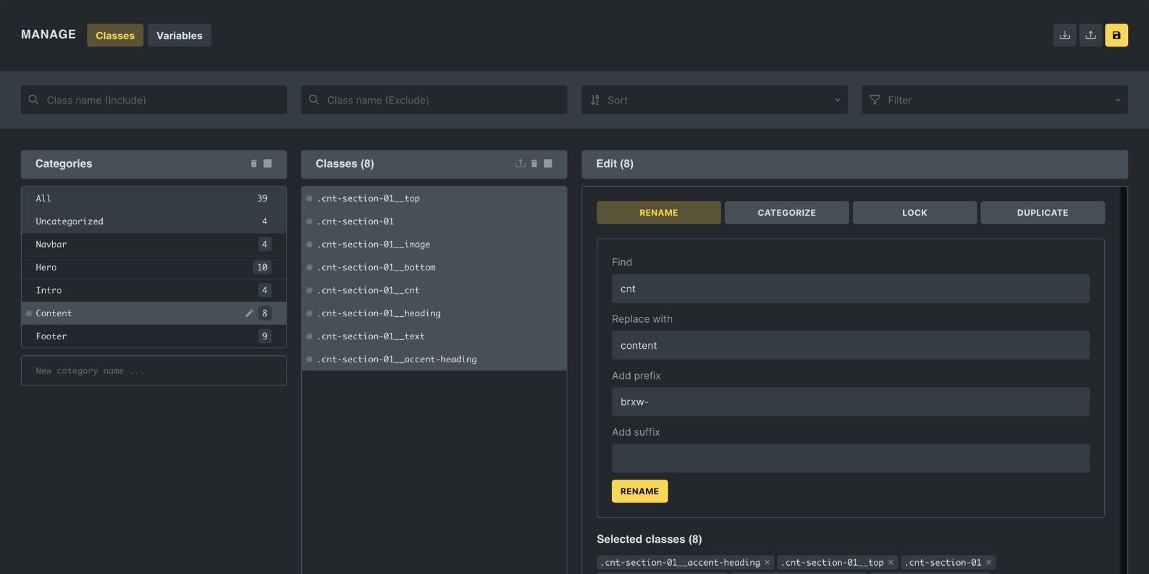Click the Class name (Exclude) search field
The width and height of the screenshot is (1149, 574).
(x=434, y=100)
